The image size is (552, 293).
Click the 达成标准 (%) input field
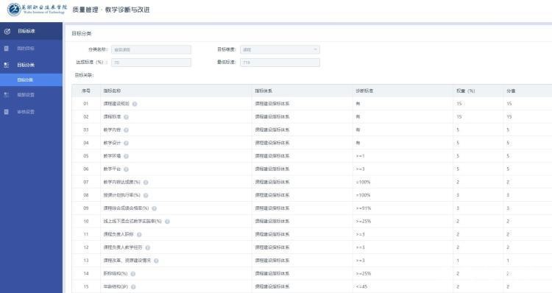[x=151, y=63]
